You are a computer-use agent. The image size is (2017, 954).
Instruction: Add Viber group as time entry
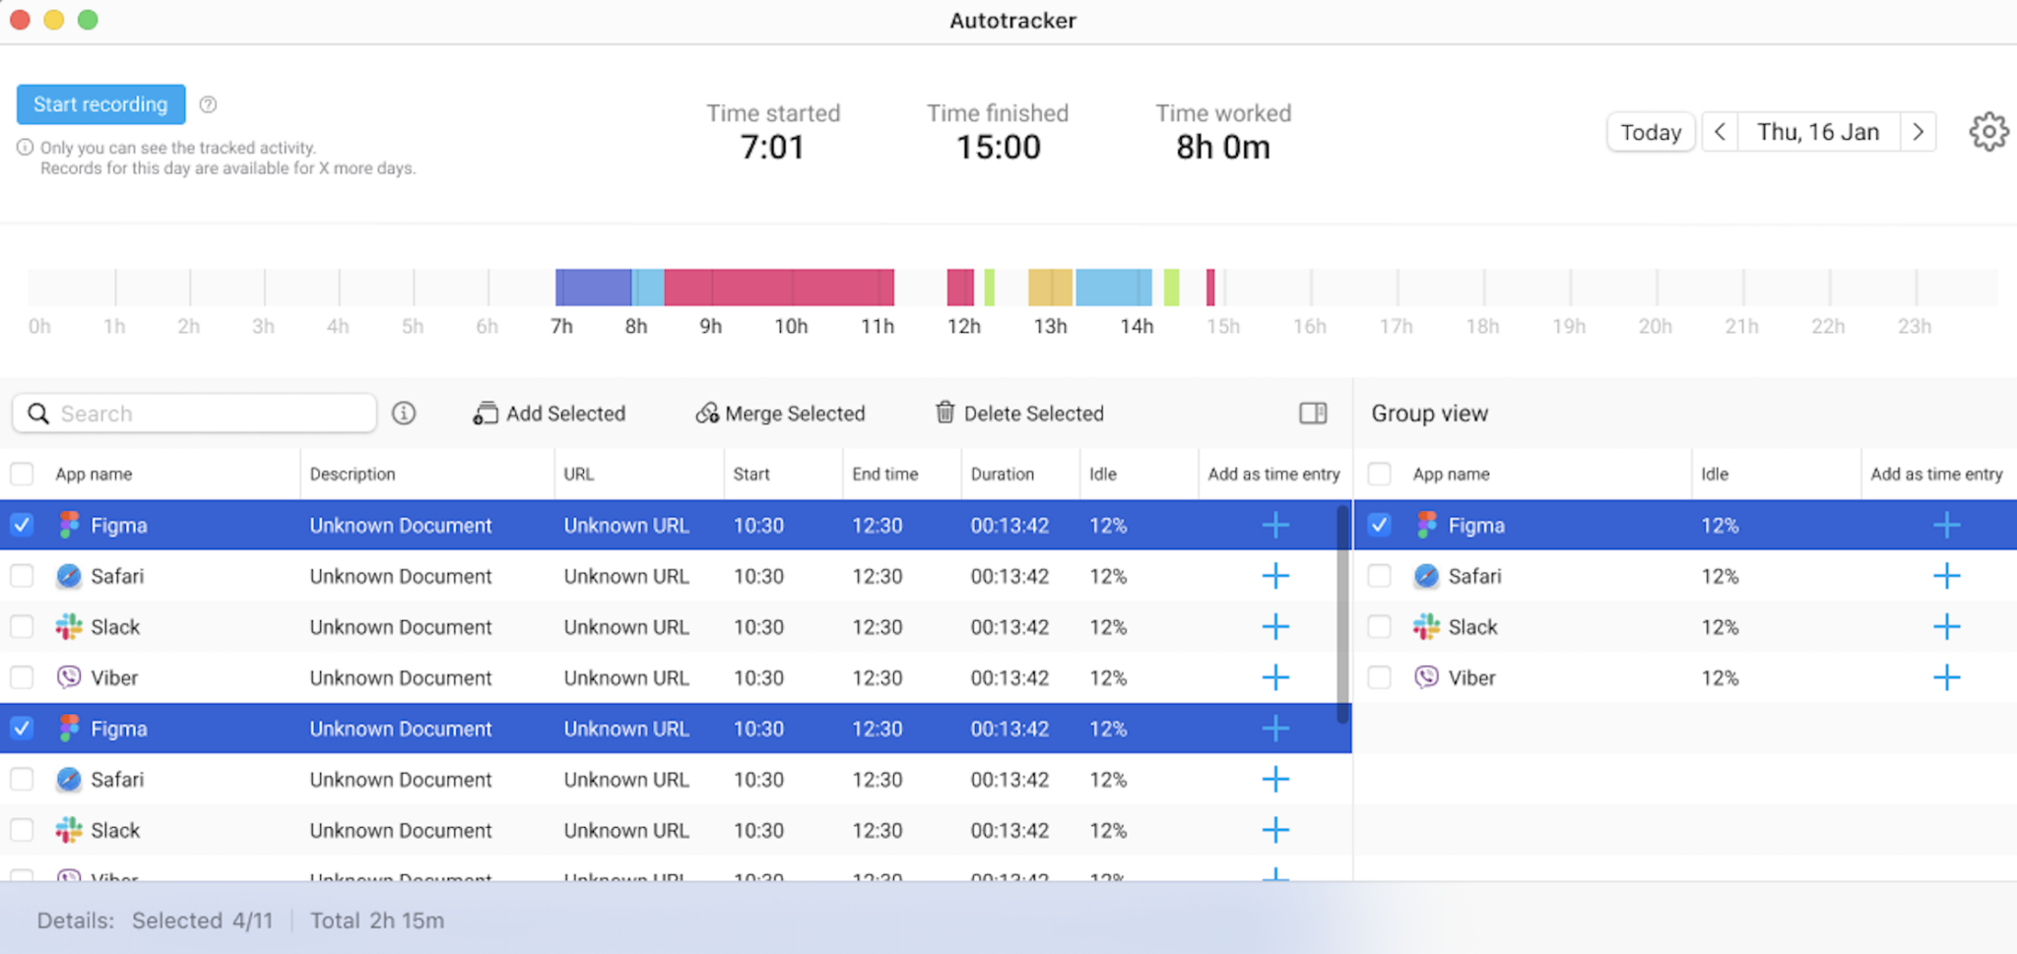[1946, 677]
